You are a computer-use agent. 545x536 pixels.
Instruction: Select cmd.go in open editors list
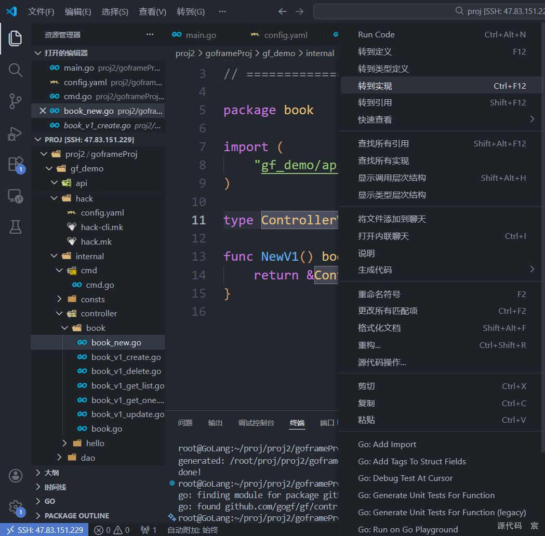[x=98, y=96]
